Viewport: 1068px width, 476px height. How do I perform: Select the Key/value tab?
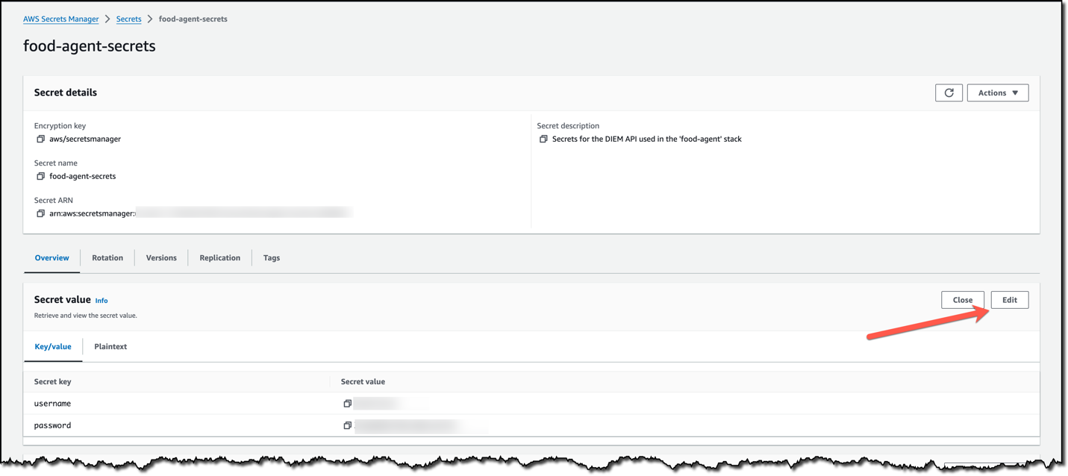53,346
